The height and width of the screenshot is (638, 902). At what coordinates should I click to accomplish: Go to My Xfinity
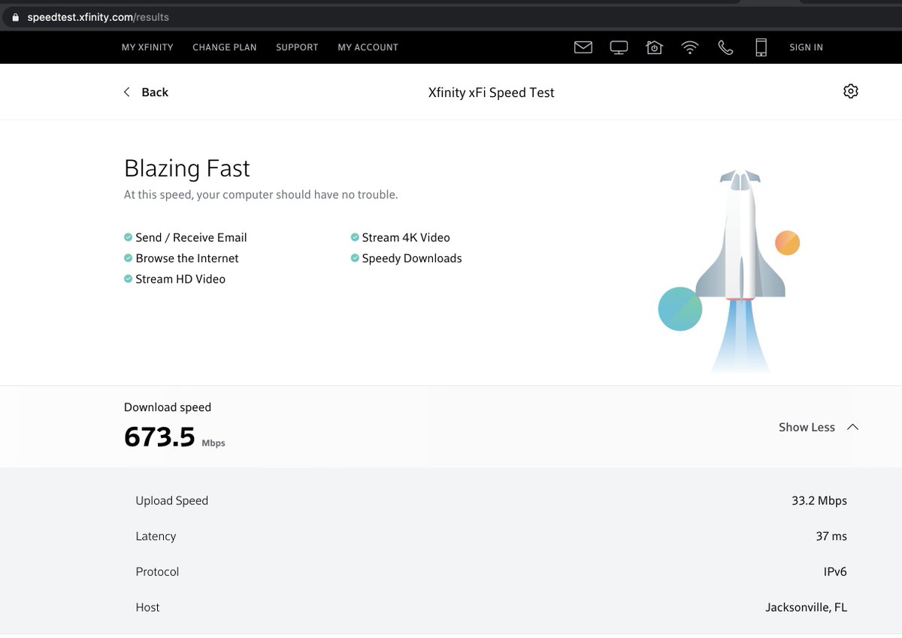click(147, 47)
